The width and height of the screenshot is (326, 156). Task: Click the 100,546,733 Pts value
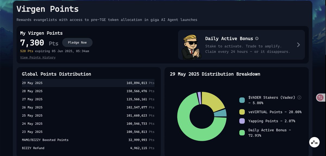(140, 123)
